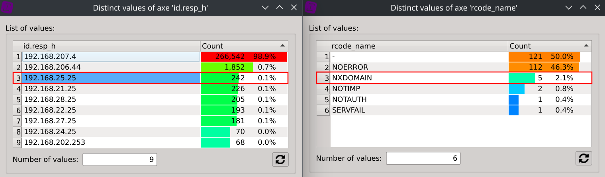Minimize the rcode_name distinct values window
The image size is (605, 177).
568,8
